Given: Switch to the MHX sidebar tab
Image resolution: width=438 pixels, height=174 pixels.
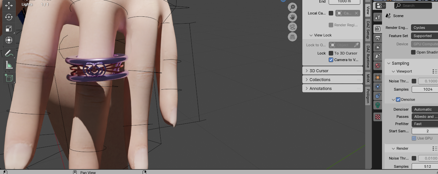Looking at the screenshot, I should pos(368,78).
